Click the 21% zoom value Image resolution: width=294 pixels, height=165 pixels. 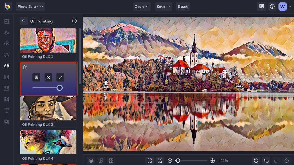(x=224, y=161)
